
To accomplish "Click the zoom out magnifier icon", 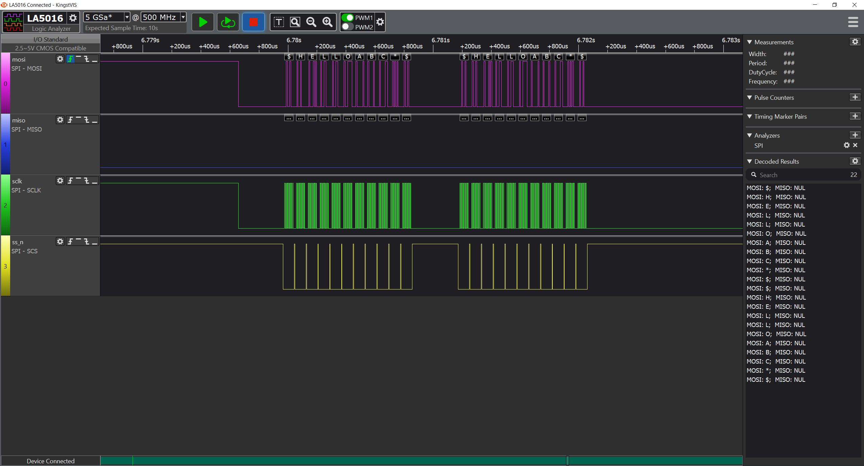I will tap(311, 22).
